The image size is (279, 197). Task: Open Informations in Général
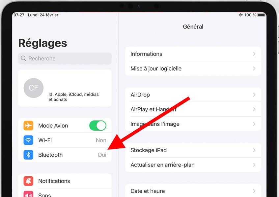pyautogui.click(x=193, y=54)
